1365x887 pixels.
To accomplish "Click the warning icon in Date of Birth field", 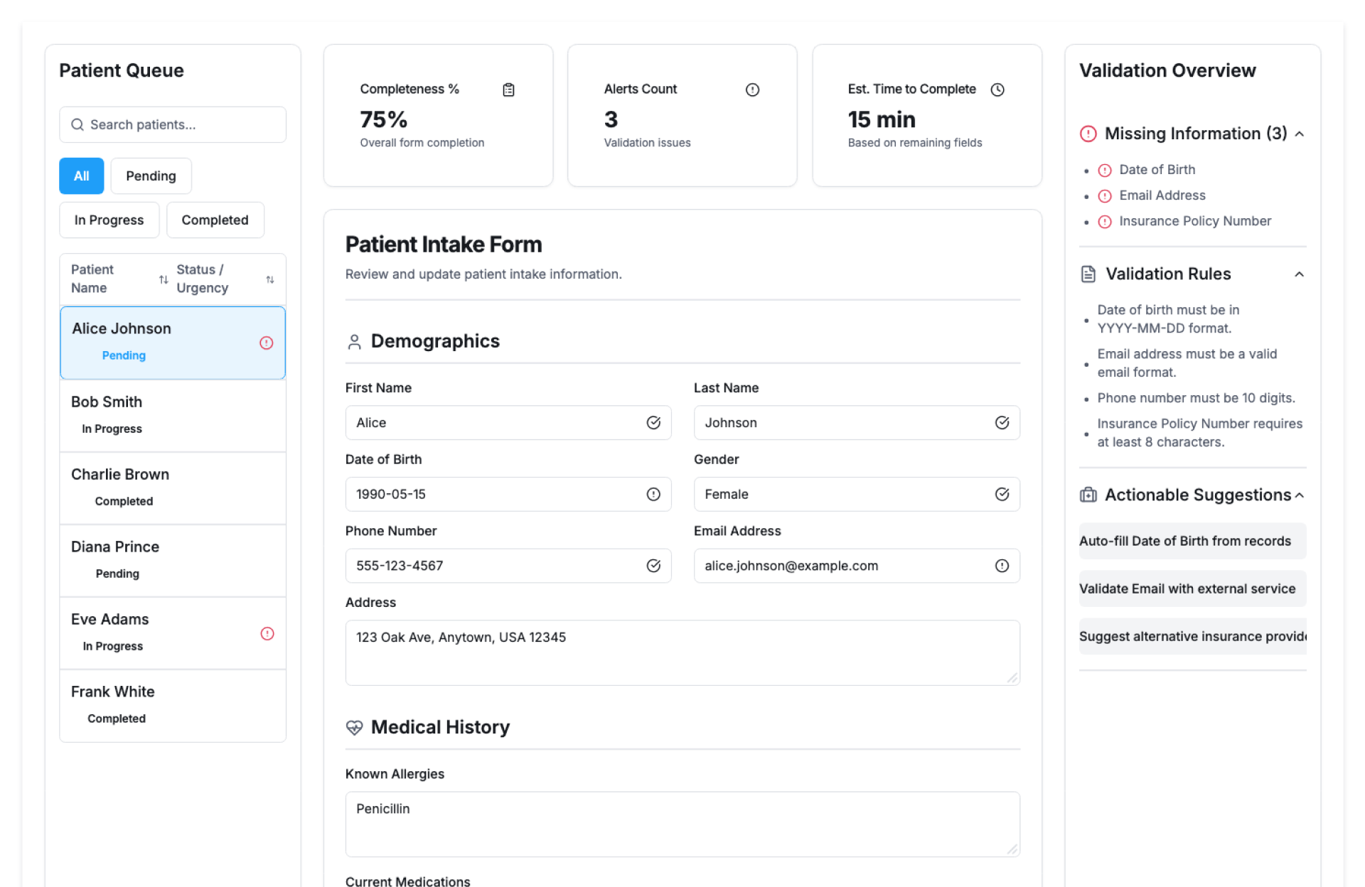I will (x=653, y=494).
